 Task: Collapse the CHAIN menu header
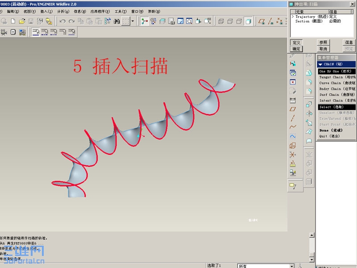[x=336, y=64]
